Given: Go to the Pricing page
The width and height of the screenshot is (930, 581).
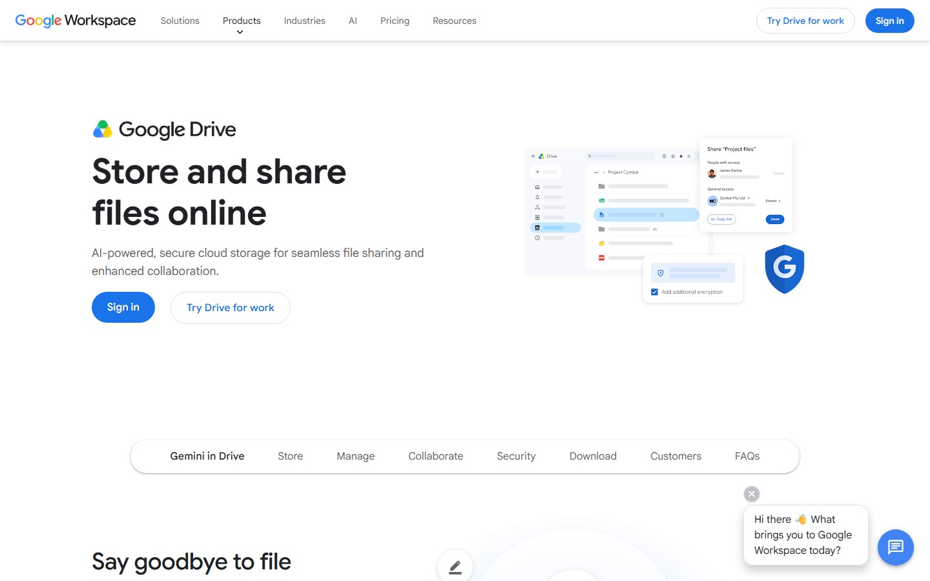Looking at the screenshot, I should (395, 21).
